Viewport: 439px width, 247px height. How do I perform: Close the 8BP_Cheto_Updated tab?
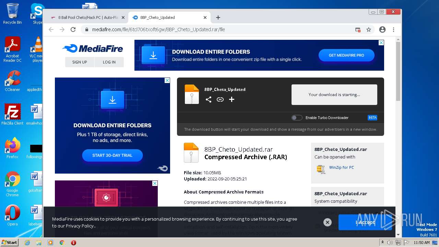coord(205,17)
